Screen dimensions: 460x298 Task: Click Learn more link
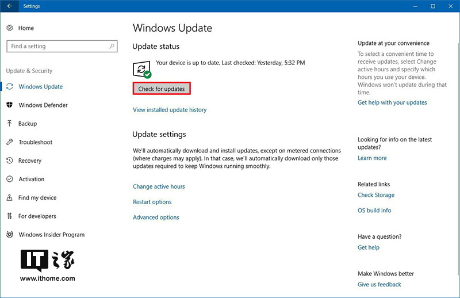coord(372,158)
